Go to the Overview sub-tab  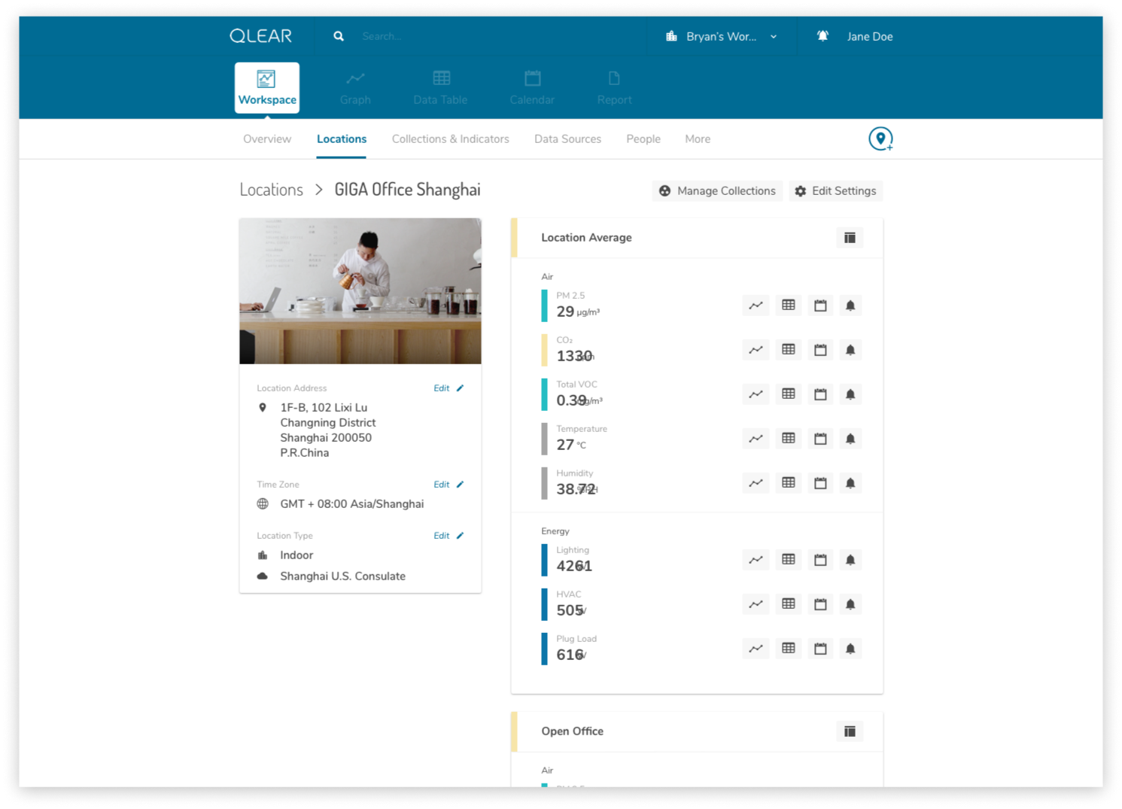267,139
